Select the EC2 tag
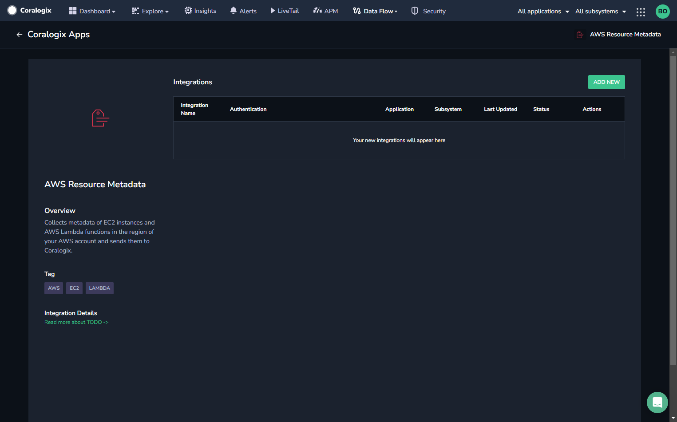Image resolution: width=677 pixels, height=422 pixels. point(74,288)
